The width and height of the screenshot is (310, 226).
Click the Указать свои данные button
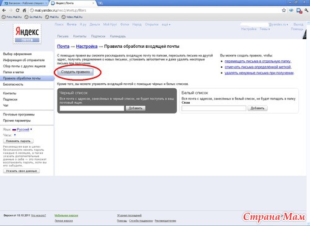(x=21, y=171)
